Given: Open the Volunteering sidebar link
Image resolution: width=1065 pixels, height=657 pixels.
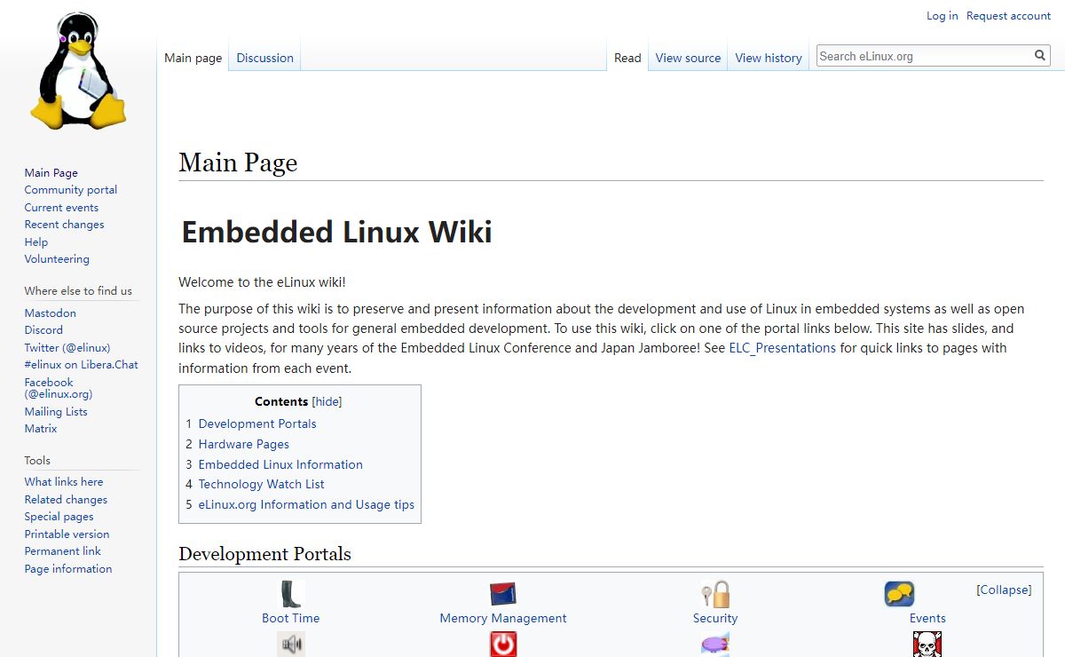Looking at the screenshot, I should (57, 259).
